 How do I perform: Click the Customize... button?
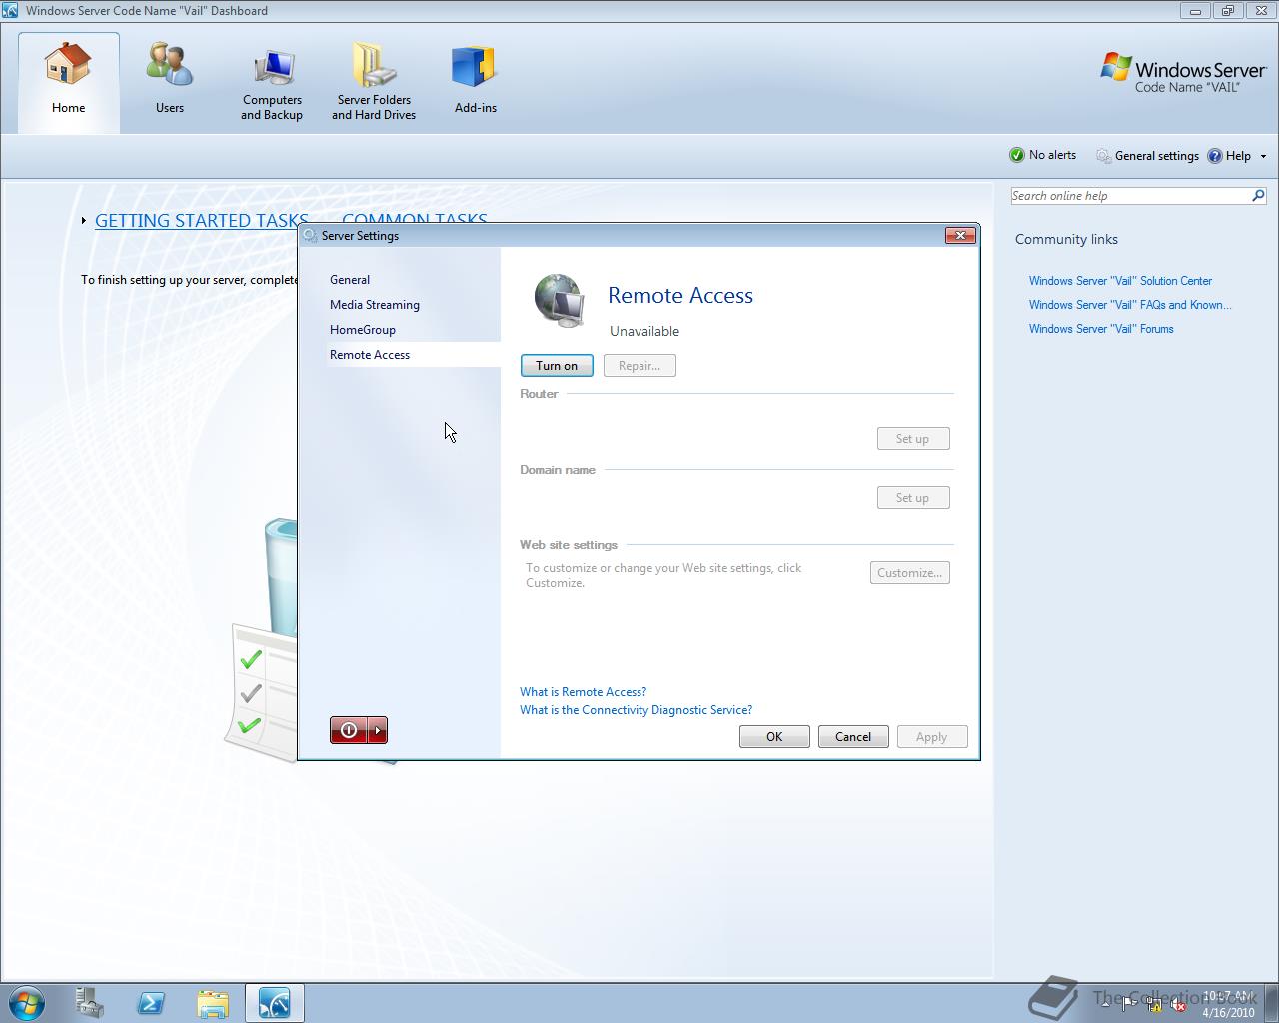[910, 573]
